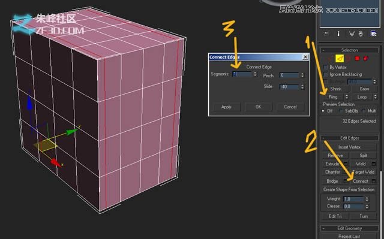Click Make Unique icon under modifier stack

(x=352, y=34)
